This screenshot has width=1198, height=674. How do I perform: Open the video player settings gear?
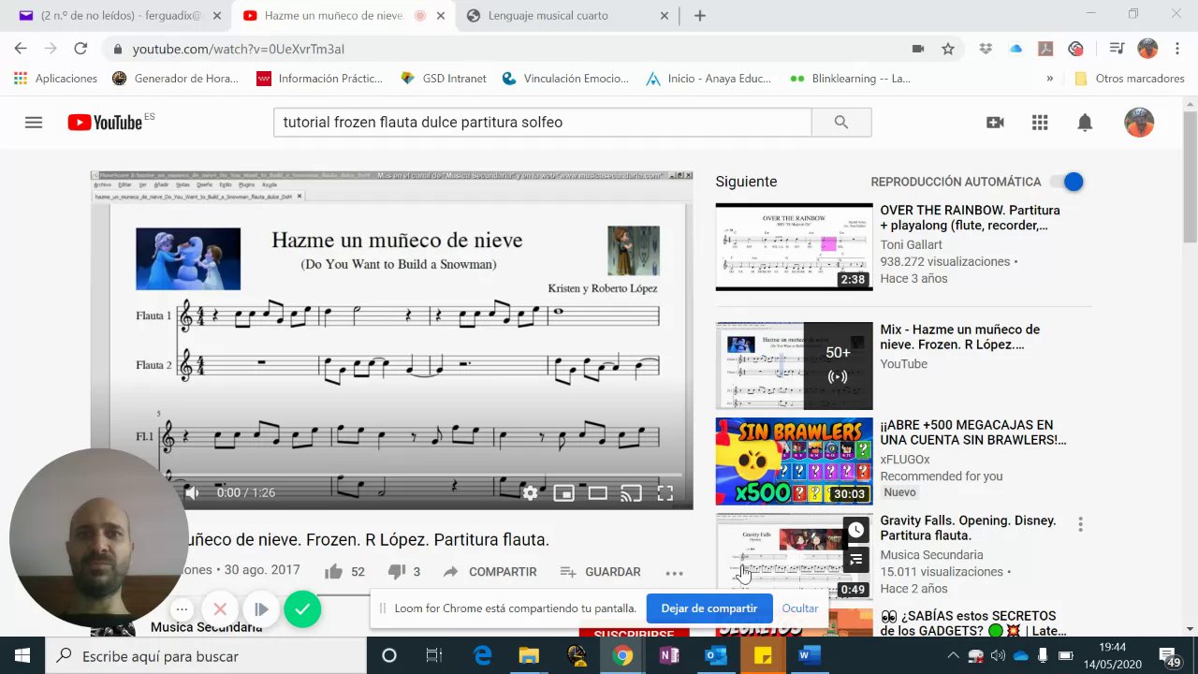click(x=530, y=492)
